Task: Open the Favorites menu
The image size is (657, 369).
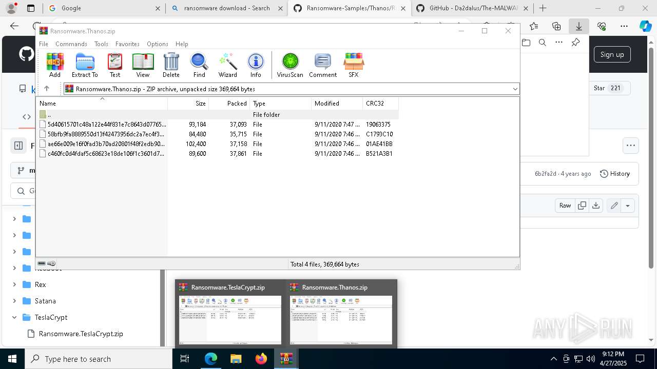Action: 127,44
